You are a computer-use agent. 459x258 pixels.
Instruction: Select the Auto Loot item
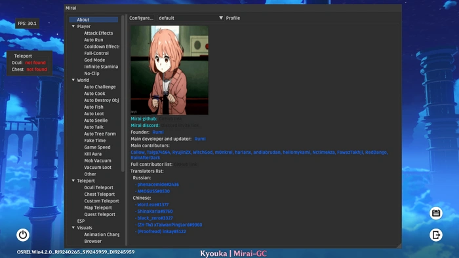coord(94,114)
